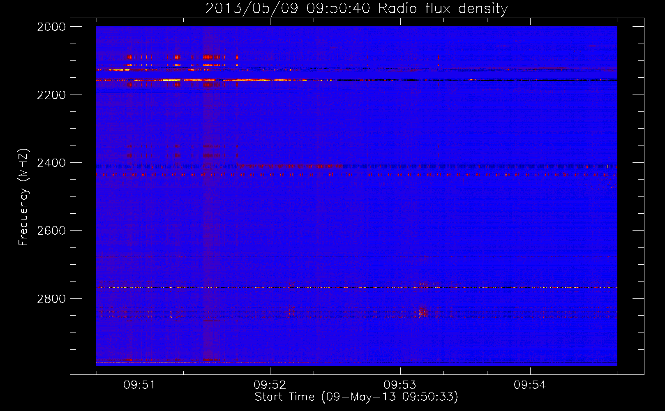
Task: Select the 2200 frequency axis label
Action: [51, 95]
